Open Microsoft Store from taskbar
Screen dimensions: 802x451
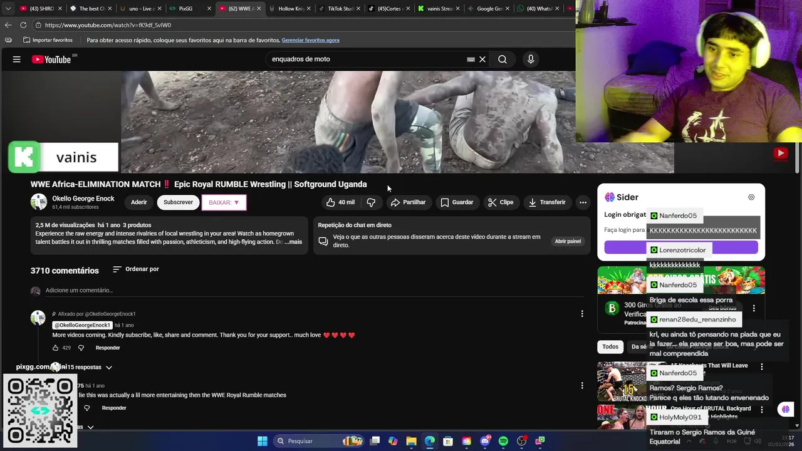448,441
